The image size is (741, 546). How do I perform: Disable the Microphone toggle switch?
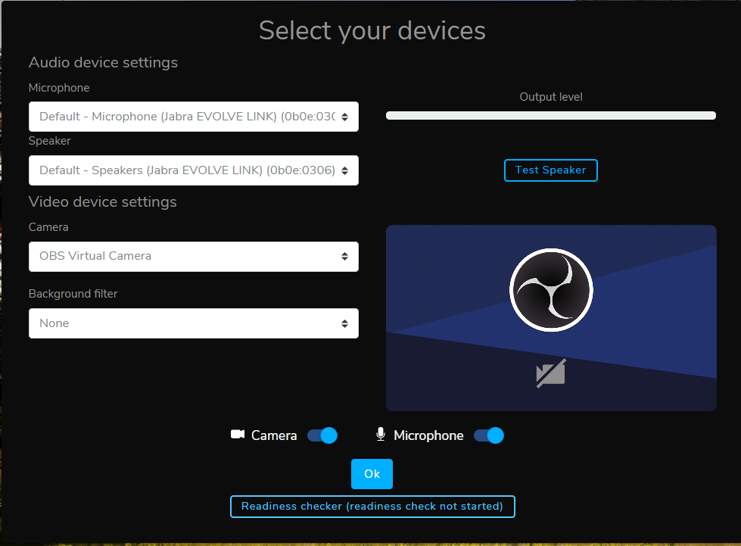[489, 435]
